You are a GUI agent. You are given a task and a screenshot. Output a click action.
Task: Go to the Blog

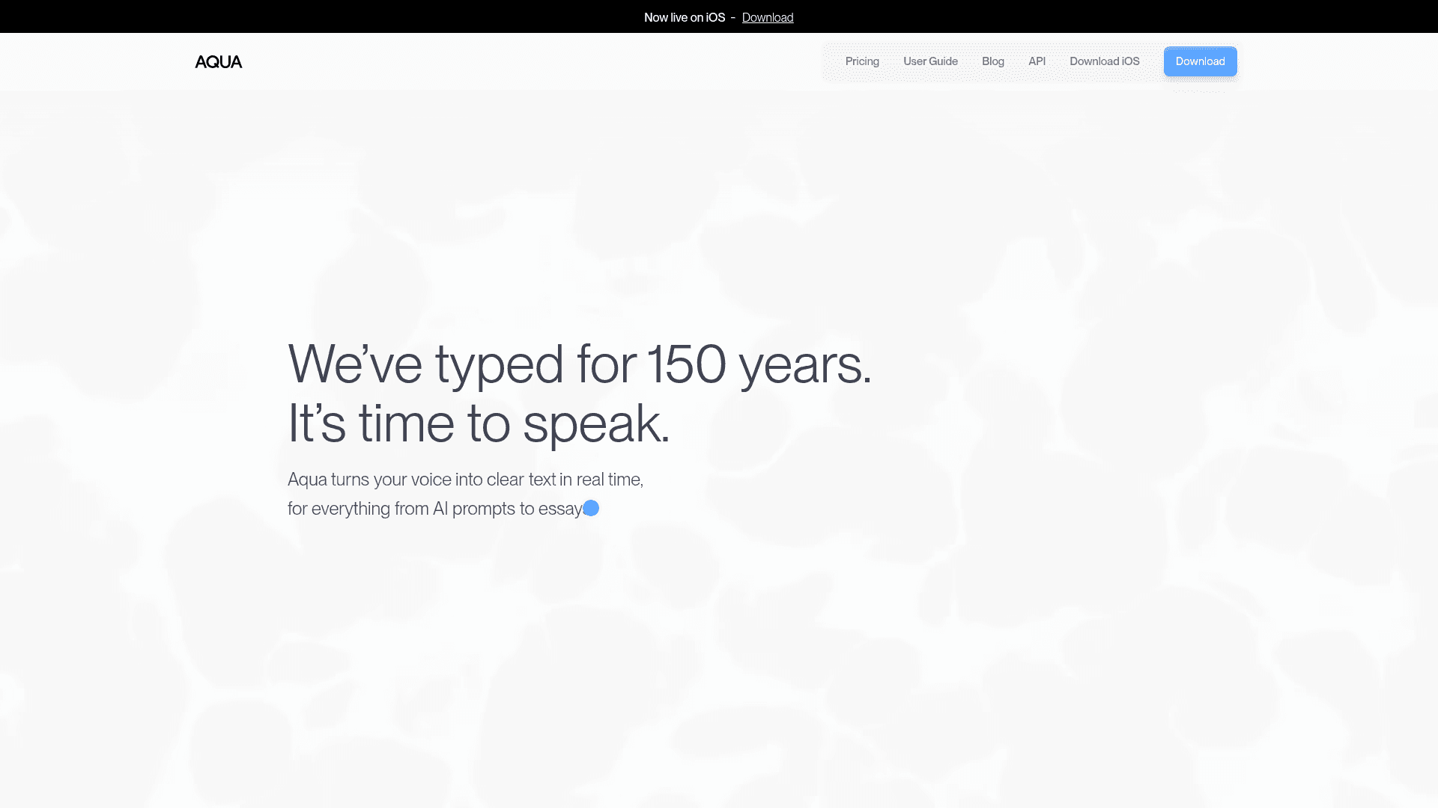(993, 61)
